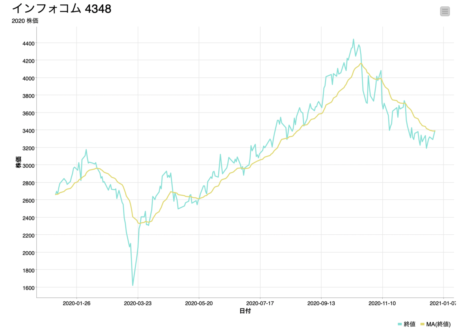Click the y-axis label 2800
Screen dimensions: 473x329
(x=28, y=183)
